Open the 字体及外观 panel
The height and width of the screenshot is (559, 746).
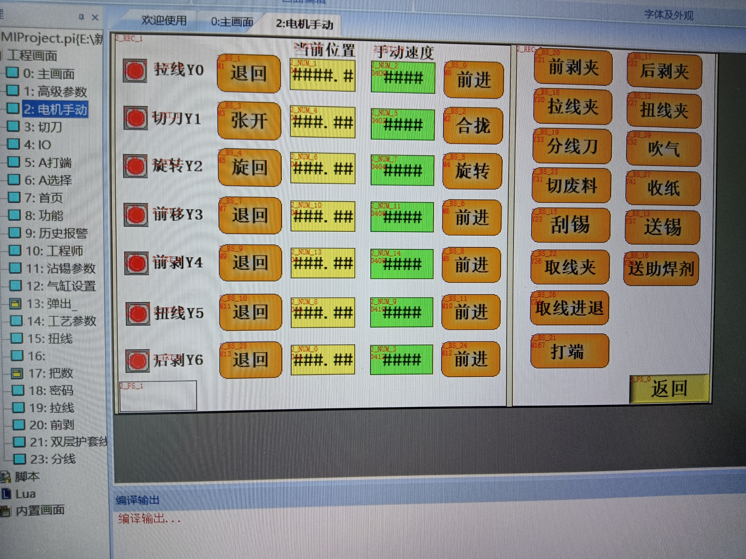point(668,16)
